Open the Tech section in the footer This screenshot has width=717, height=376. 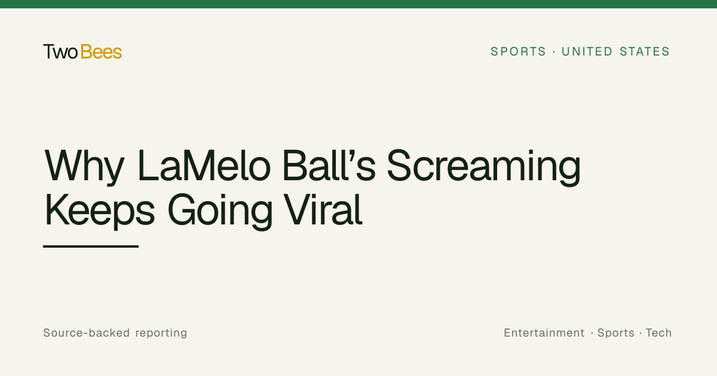tap(658, 333)
